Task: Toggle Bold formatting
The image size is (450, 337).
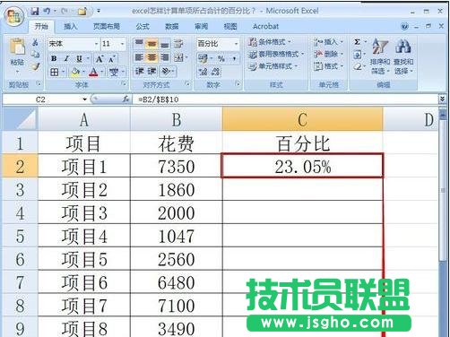Action: (54, 58)
